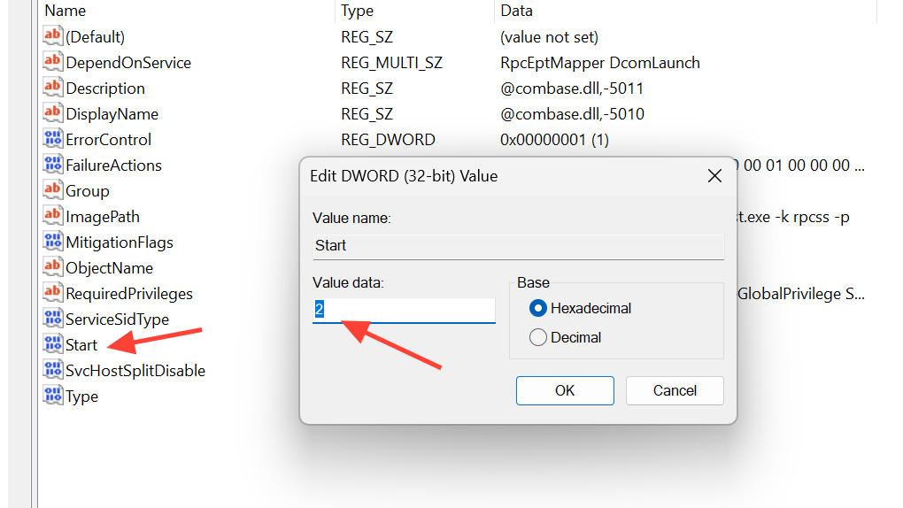Select the Description registry entry
This screenshot has width=903, height=508.
105,89
